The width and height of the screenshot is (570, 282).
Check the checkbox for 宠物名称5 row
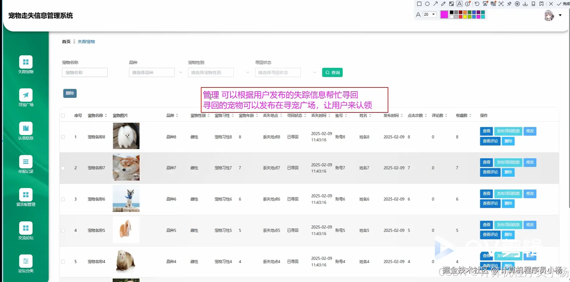tap(63, 230)
